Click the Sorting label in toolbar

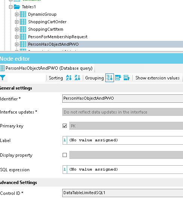pos(56,78)
